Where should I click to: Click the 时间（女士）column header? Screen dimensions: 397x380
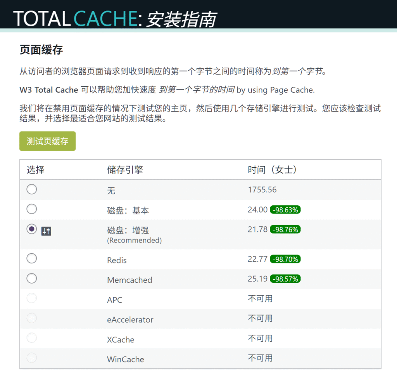coord(273,170)
